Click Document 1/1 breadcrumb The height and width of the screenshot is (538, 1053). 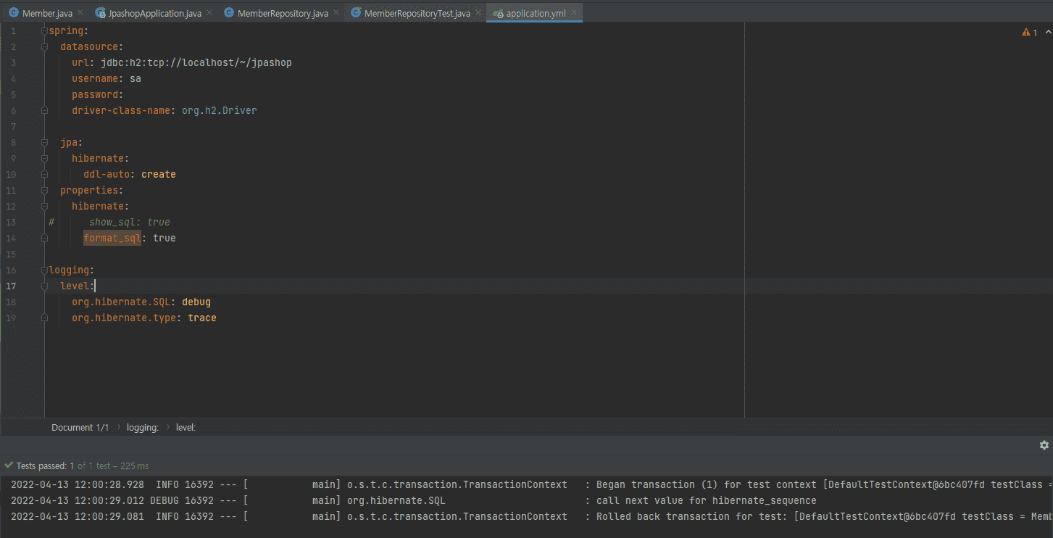pos(80,428)
